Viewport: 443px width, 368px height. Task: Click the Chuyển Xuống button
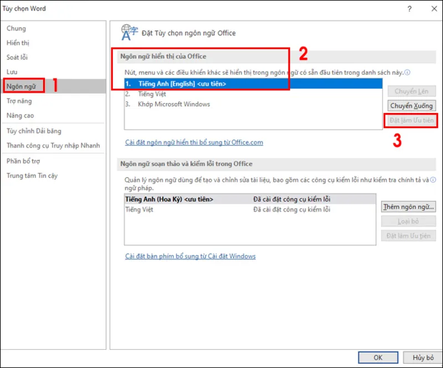pos(411,106)
